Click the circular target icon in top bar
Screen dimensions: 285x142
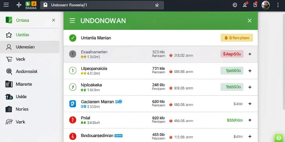tap(235, 5)
